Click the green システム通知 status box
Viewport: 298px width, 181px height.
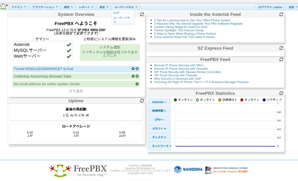point(110,53)
